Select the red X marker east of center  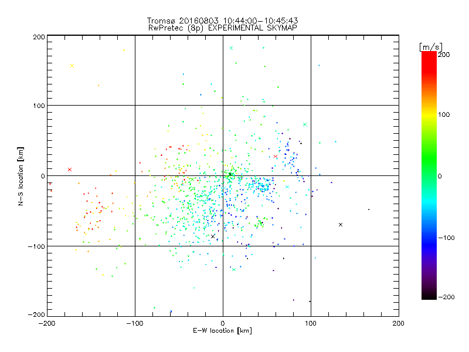tap(276, 156)
